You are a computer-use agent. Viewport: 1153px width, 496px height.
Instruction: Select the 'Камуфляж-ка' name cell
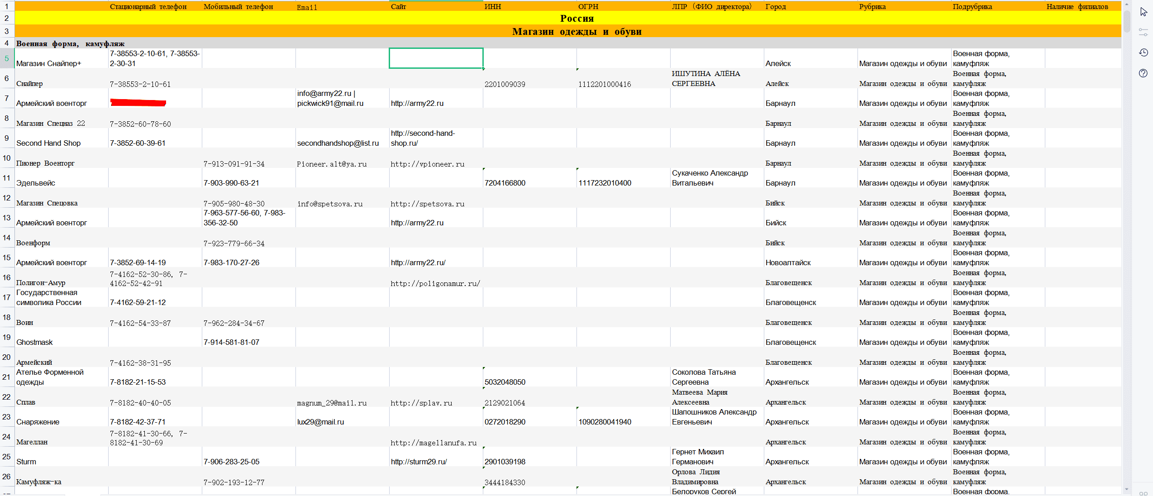click(62, 477)
